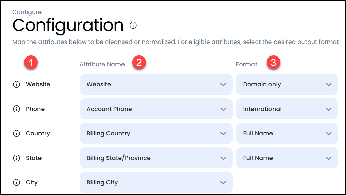Open the Country Full Name format dropdown
The width and height of the screenshot is (346, 195).
pos(287,133)
